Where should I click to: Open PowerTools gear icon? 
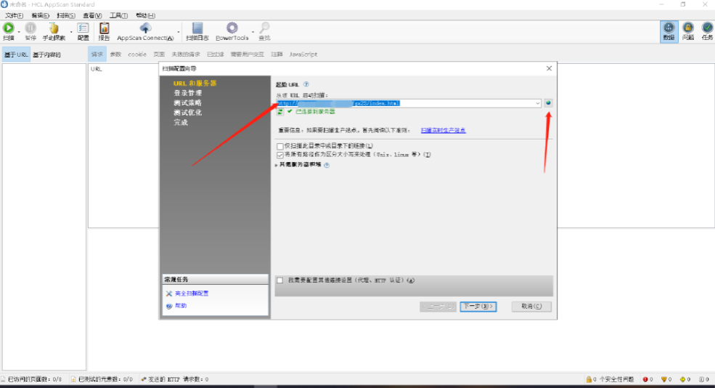pos(232,28)
